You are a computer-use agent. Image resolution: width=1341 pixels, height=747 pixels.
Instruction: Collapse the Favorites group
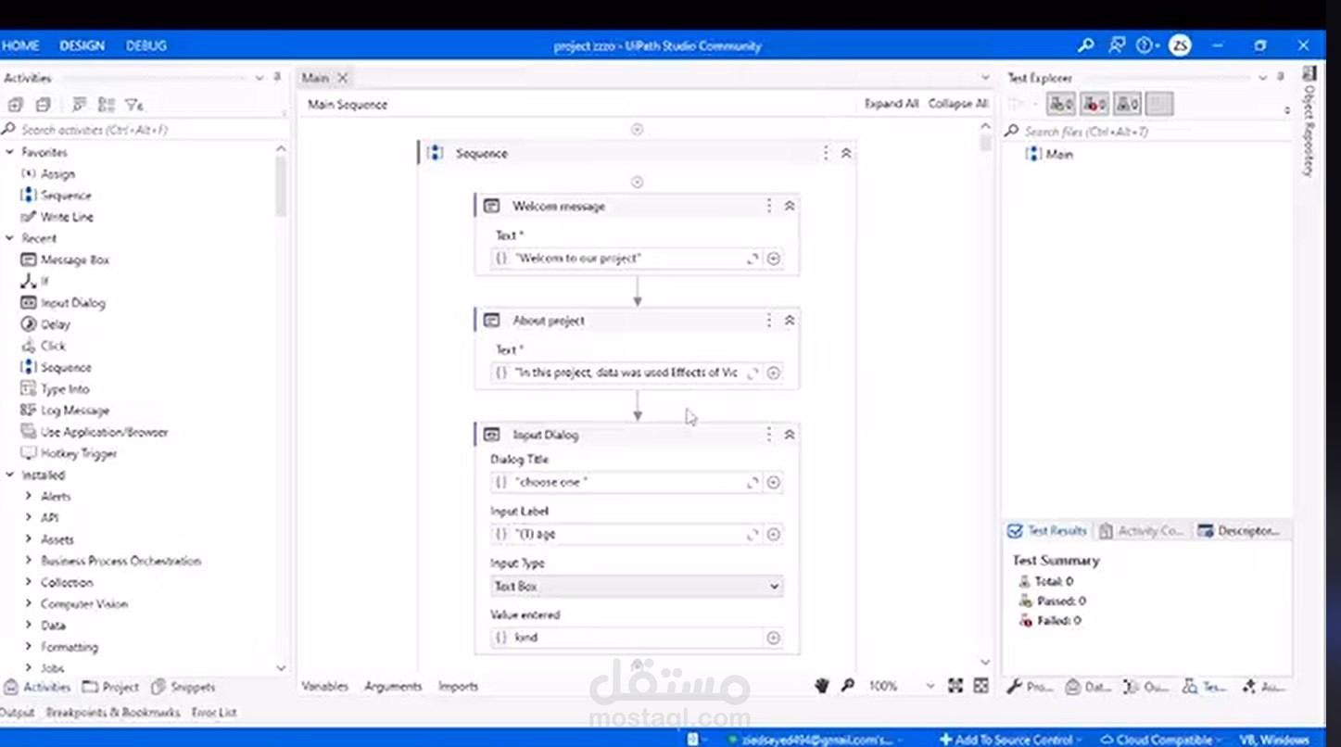tap(10, 152)
